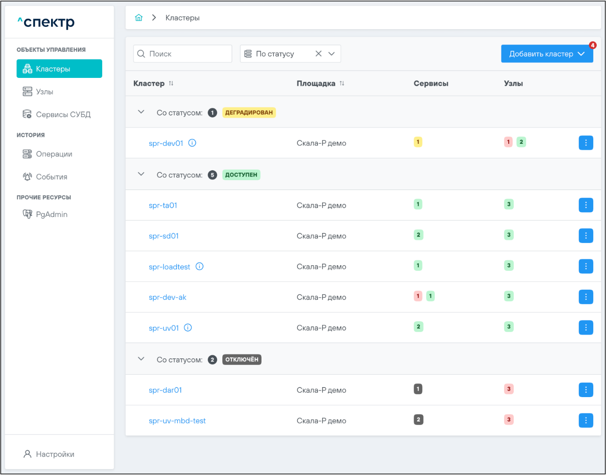Open Настройки at sidebar bottom

pyautogui.click(x=55, y=454)
